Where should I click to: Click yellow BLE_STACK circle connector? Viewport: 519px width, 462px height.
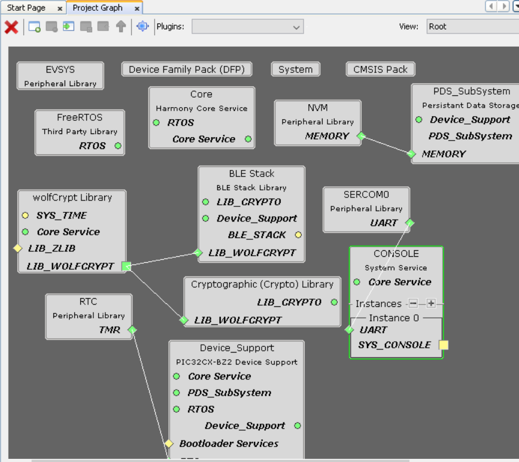pyautogui.click(x=298, y=235)
